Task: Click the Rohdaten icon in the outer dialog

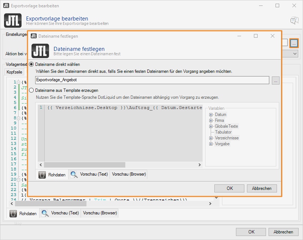Action: pos(14,213)
